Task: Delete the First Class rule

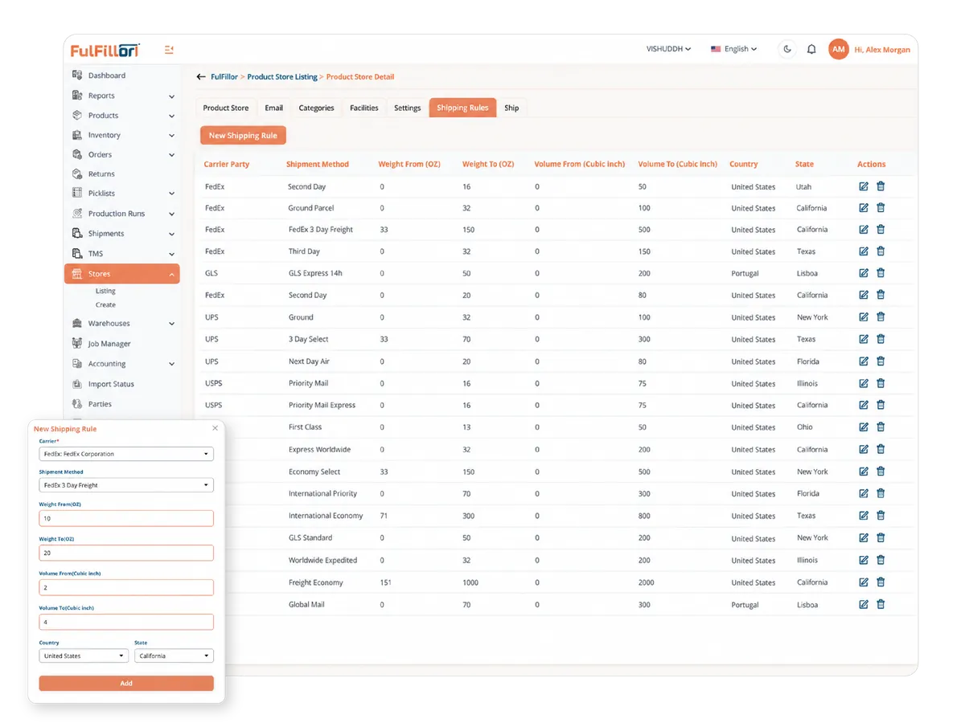Action: [x=881, y=427]
